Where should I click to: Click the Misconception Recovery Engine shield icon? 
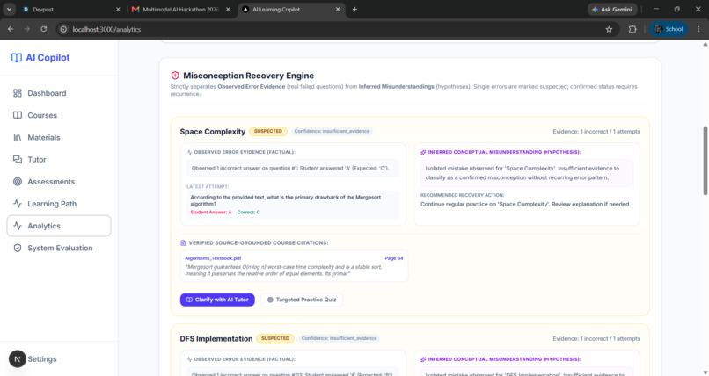175,76
